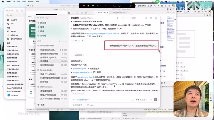Open the main branch dropdown
This screenshot has width=214, height=120.
(91, 105)
